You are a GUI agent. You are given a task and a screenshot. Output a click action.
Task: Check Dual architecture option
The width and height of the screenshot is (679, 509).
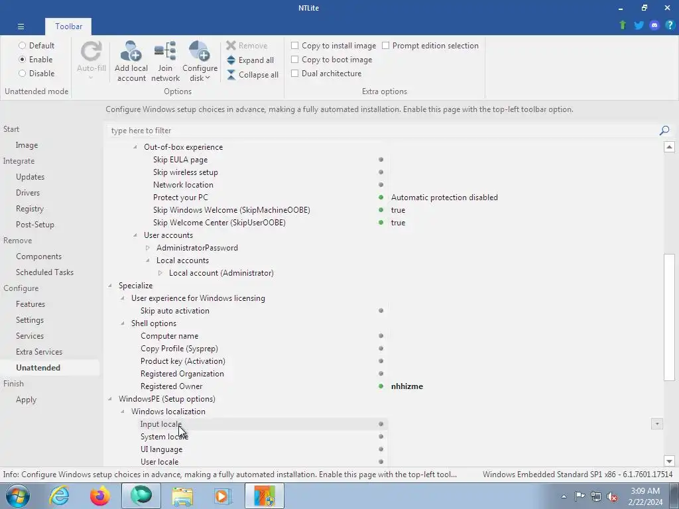pos(326,73)
